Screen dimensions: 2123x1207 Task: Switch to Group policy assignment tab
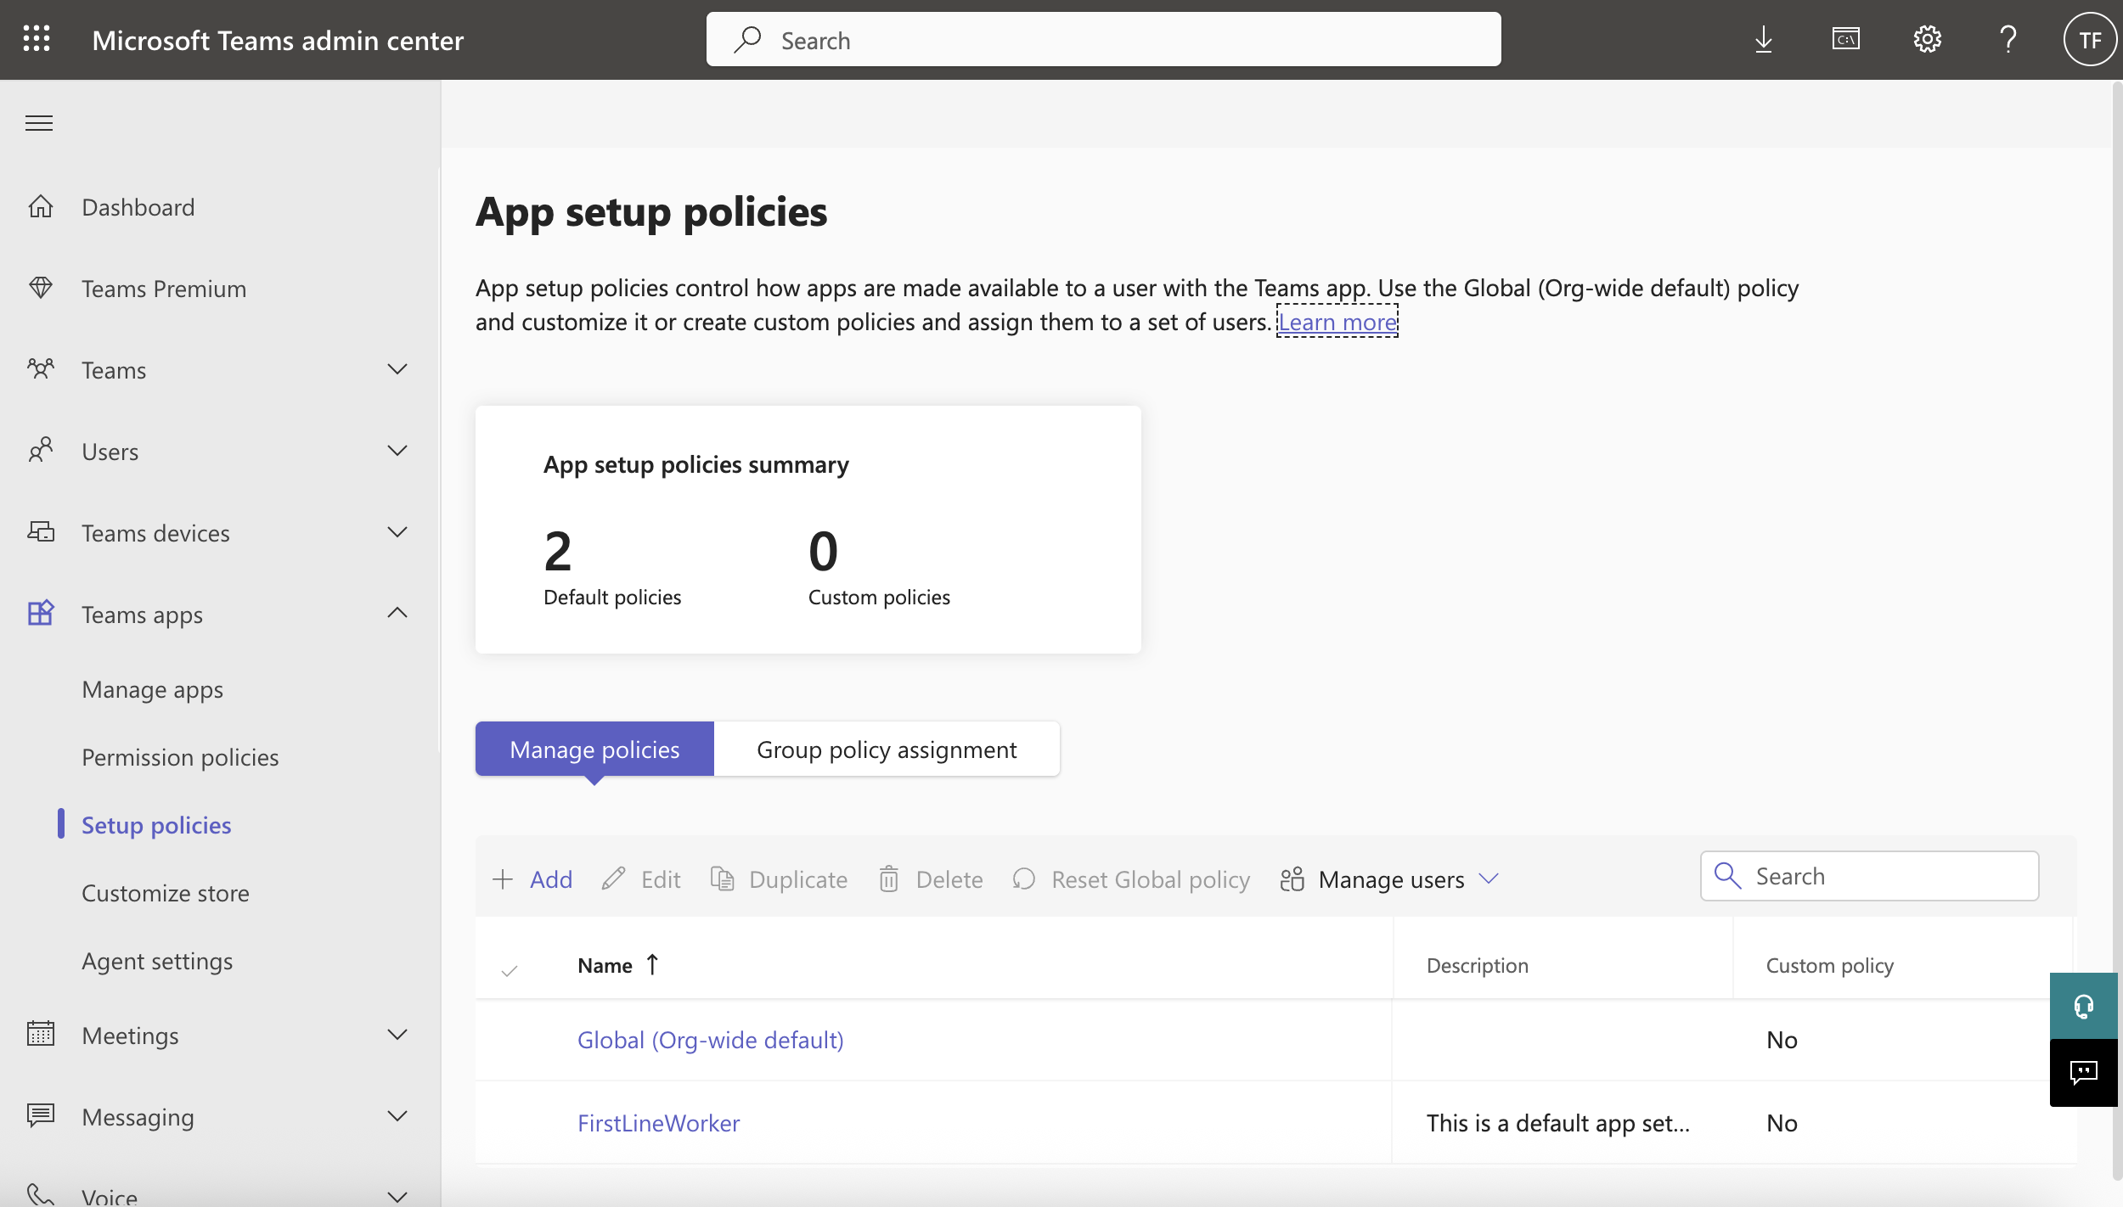[x=887, y=749]
